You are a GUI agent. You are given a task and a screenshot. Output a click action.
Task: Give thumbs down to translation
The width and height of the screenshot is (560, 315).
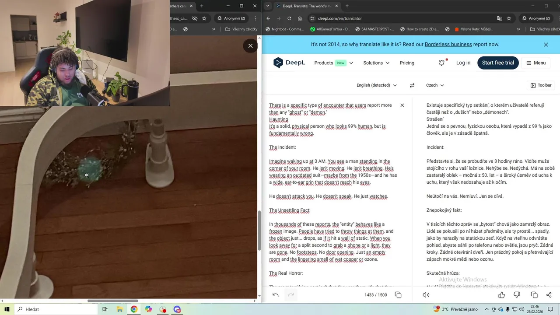click(x=517, y=295)
